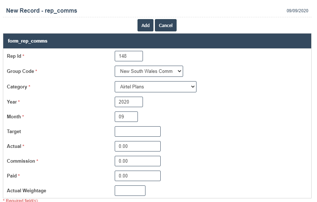Click the Category field label
This screenshot has height=202, width=317.
point(17,87)
